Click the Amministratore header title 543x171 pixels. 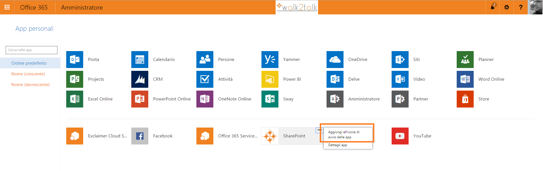point(82,7)
